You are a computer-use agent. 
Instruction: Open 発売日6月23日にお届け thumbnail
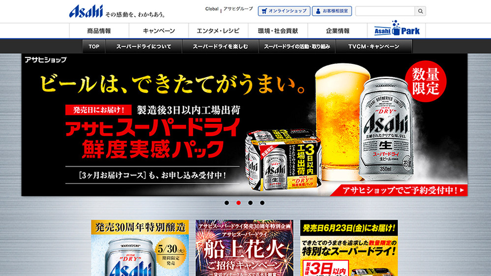click(x=349, y=248)
